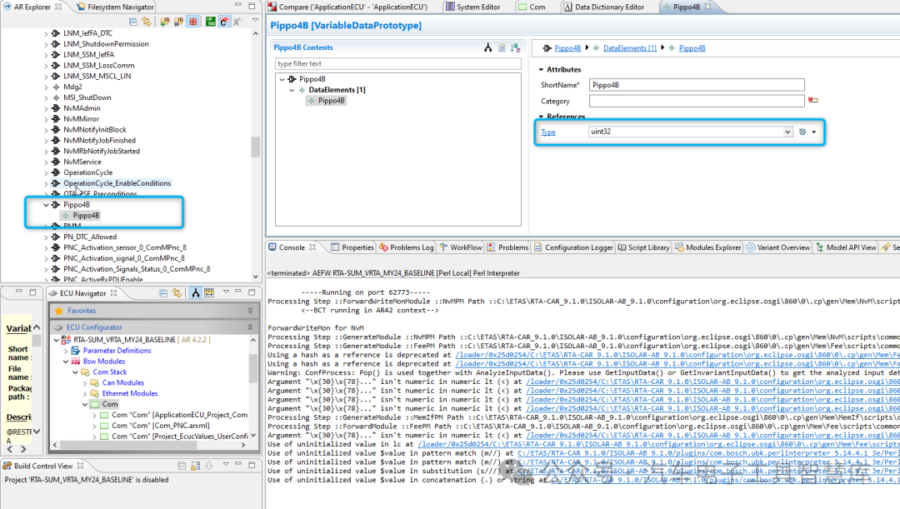Switch to Data Dictionary Editor tab
900x509 pixels.
[604, 7]
